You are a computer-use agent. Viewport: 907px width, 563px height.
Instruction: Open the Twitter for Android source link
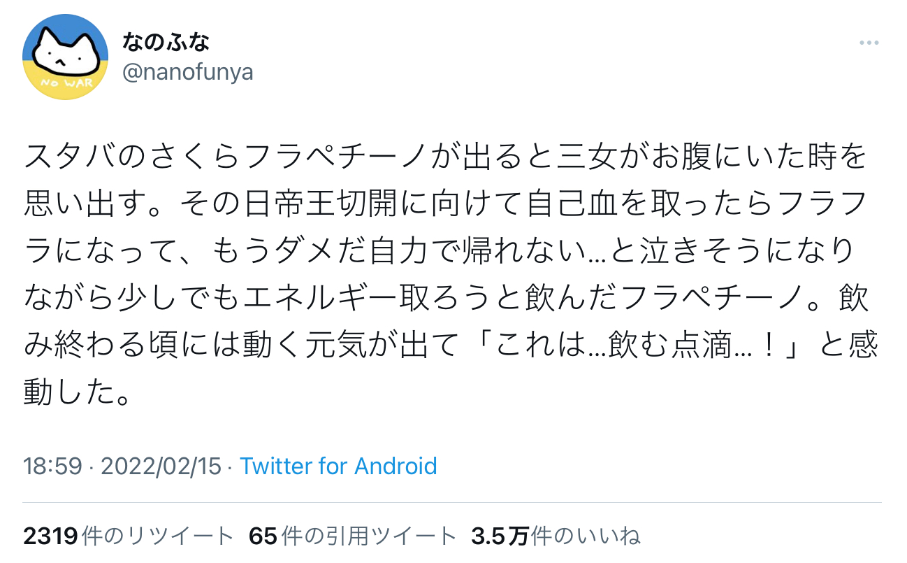338,466
